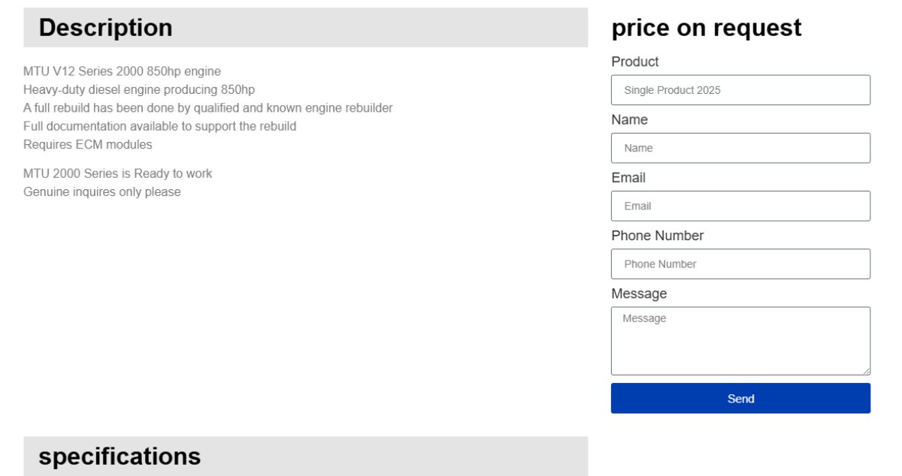
Task: Click the Email field label
Action: point(628,177)
